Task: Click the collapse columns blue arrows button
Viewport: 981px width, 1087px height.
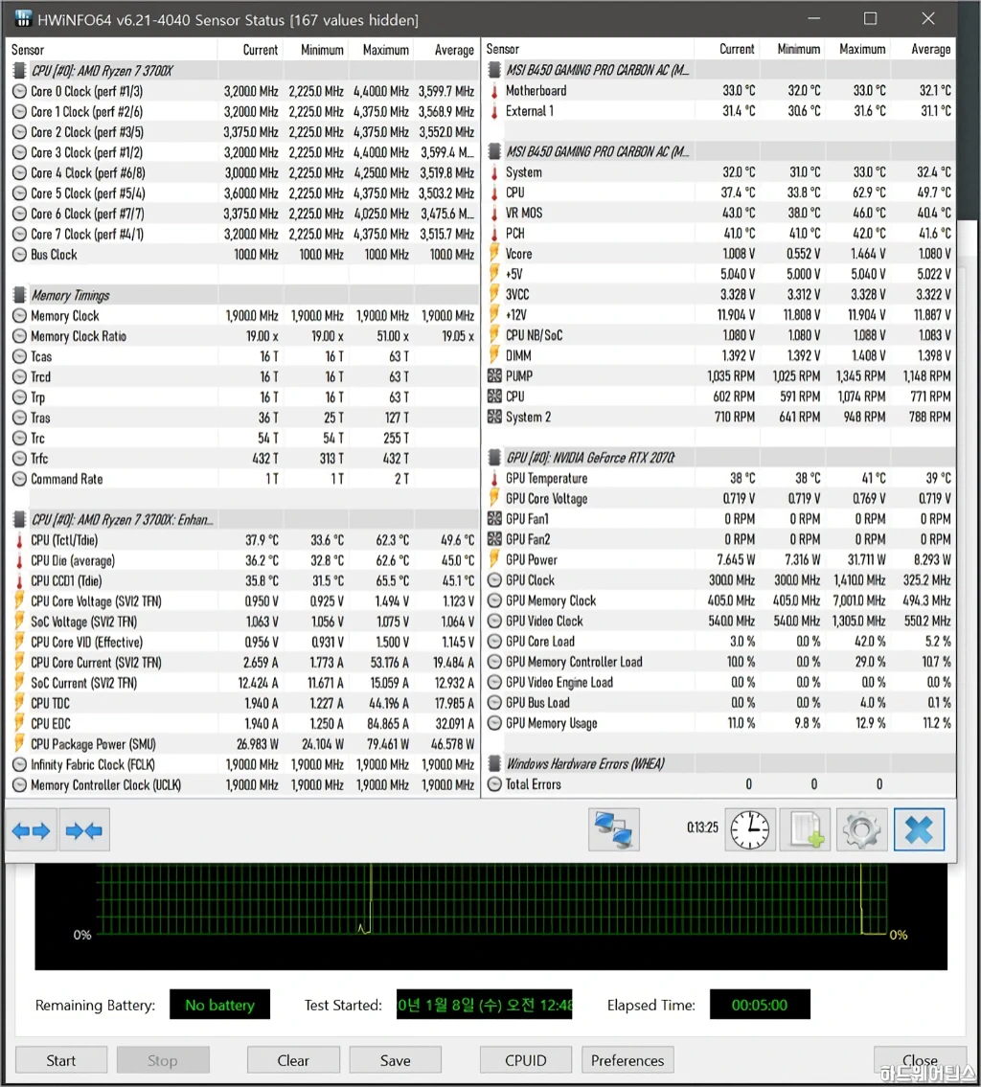Action: (x=84, y=829)
